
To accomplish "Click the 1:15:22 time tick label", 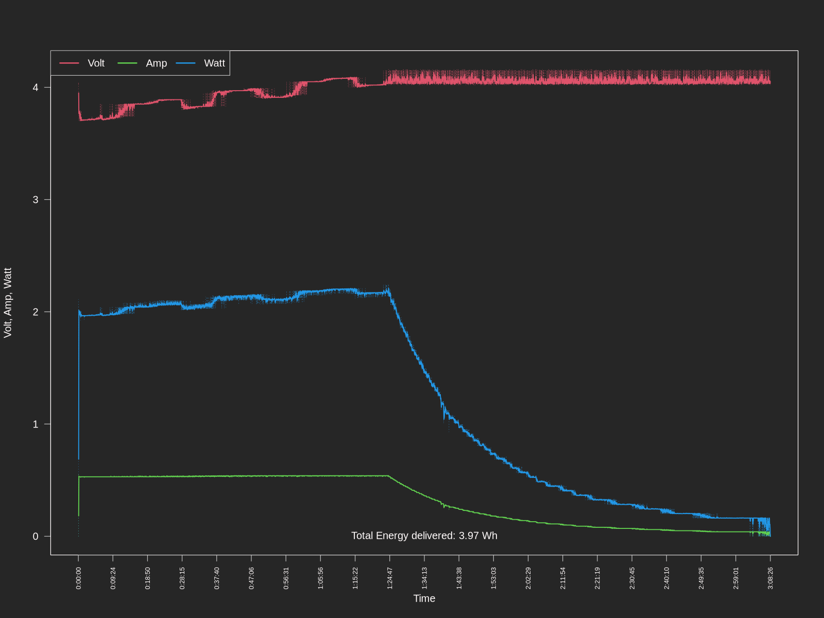I will pos(355,578).
